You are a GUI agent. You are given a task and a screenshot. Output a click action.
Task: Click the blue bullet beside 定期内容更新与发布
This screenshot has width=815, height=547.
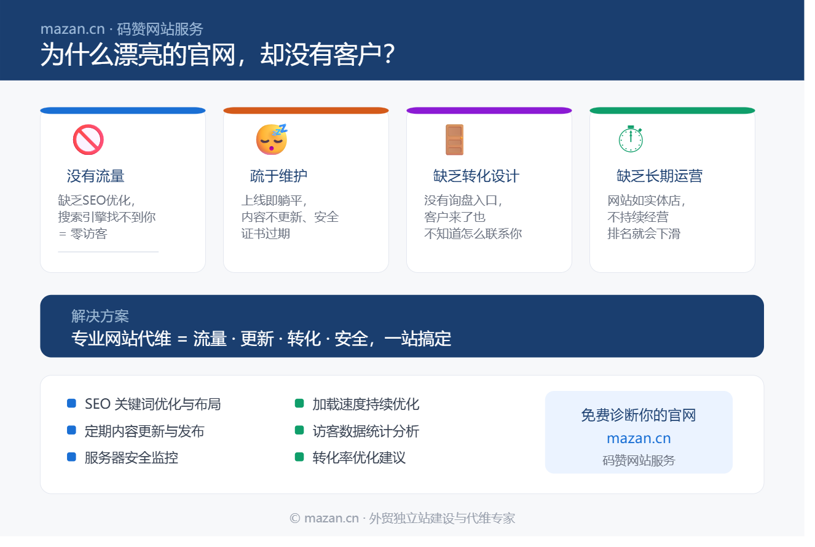click(71, 430)
